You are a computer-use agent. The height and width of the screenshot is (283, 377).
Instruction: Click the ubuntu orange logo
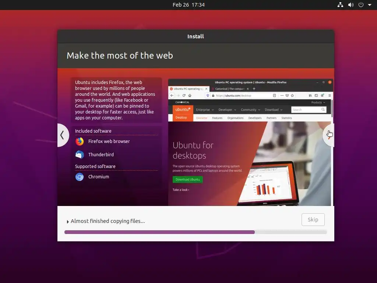click(183, 109)
